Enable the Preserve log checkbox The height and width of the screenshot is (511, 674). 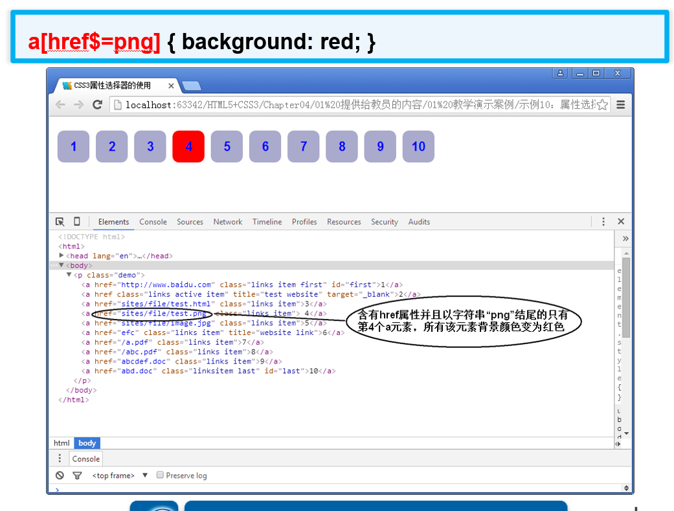pos(160,475)
